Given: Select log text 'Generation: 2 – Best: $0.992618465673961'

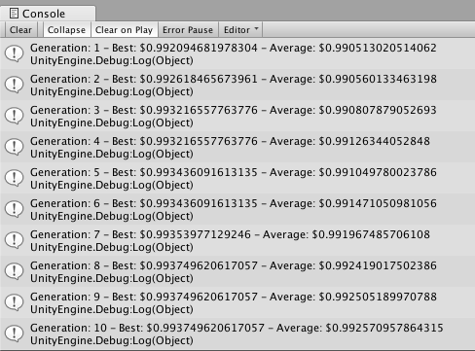Looking at the screenshot, I should [144, 79].
